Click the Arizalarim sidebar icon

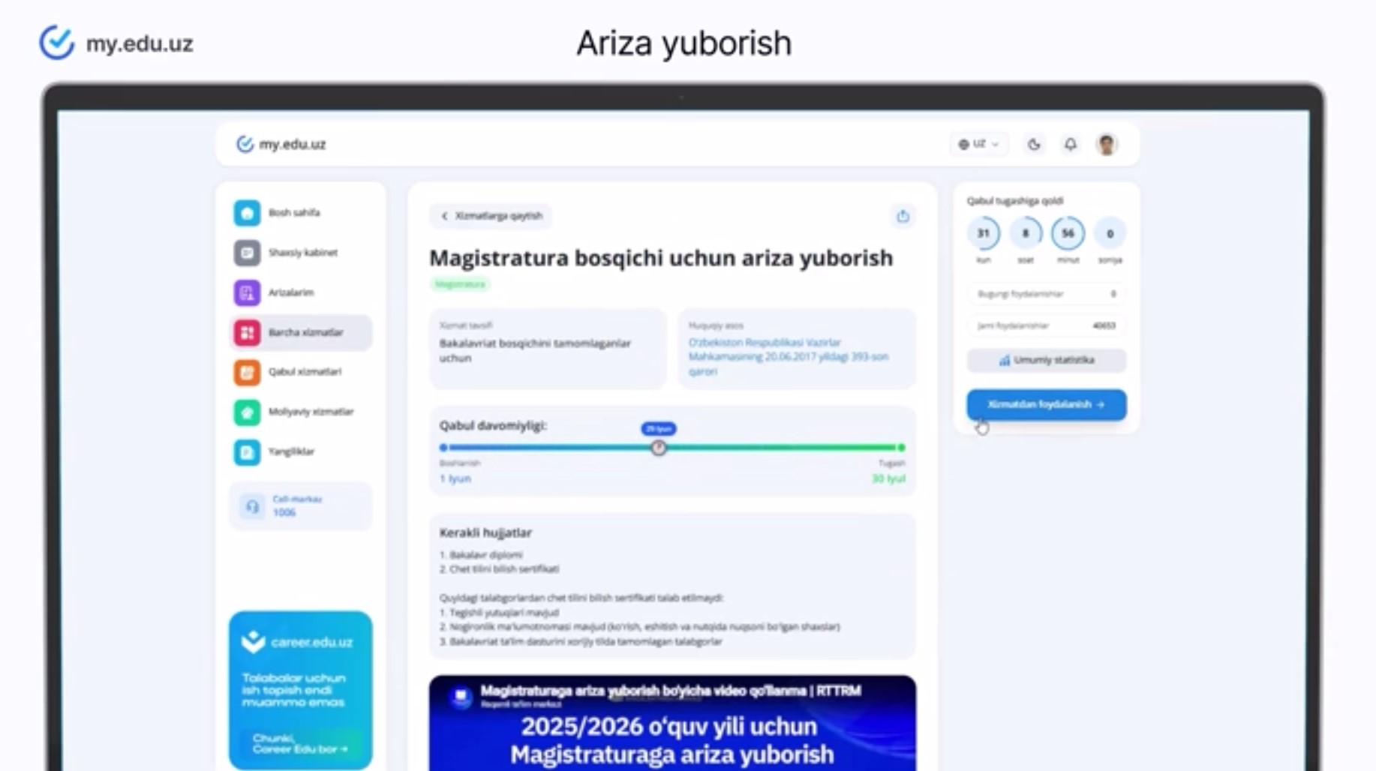click(x=247, y=292)
